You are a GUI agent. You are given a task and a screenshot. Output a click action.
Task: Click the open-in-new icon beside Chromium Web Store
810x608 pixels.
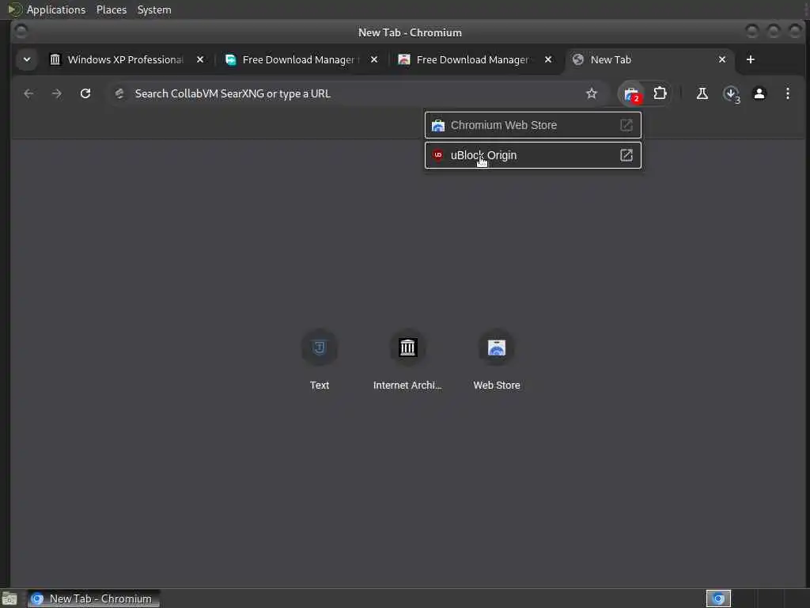626,125
